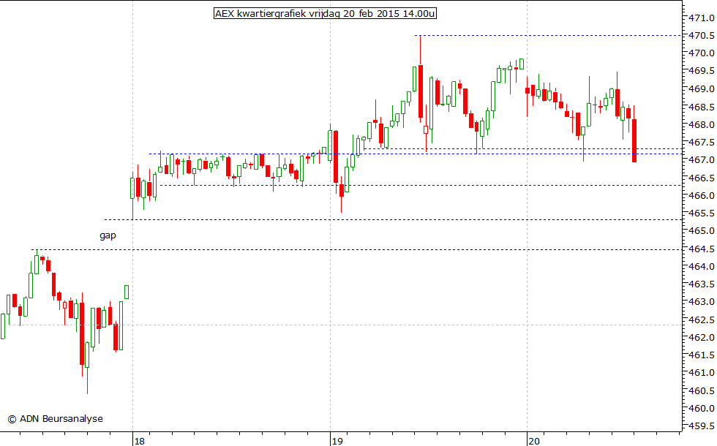Click the 460.0 price axis label

click(x=702, y=409)
